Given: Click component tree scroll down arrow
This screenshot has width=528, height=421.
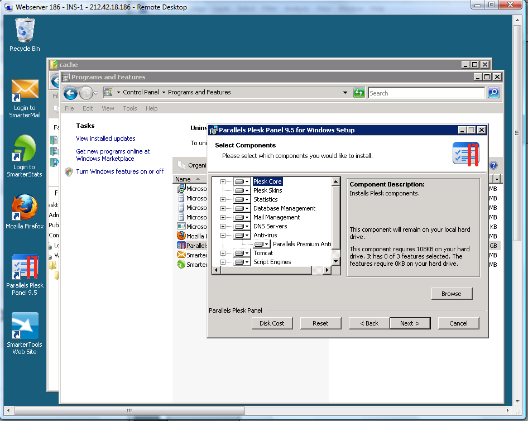Looking at the screenshot, I should (336, 261).
